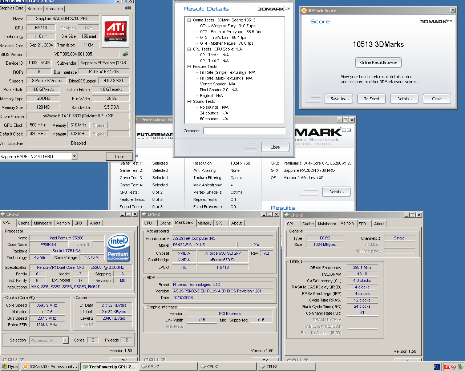The height and width of the screenshot is (372, 465).
Task: Click the ATI Radeon Graphics logo
Action: [x=116, y=31]
